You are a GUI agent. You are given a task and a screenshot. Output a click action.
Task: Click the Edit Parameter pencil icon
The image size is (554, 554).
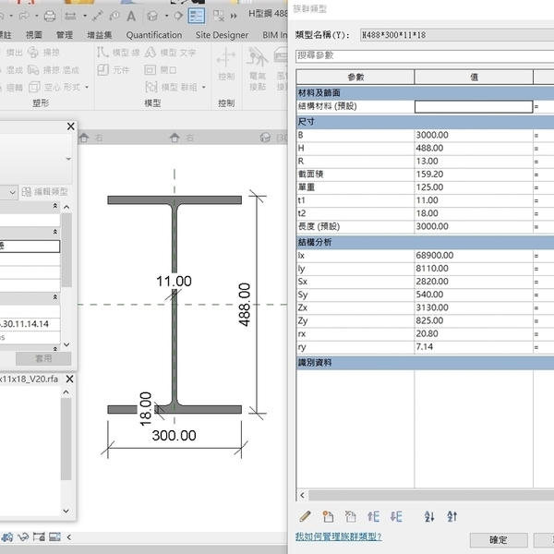(305, 517)
